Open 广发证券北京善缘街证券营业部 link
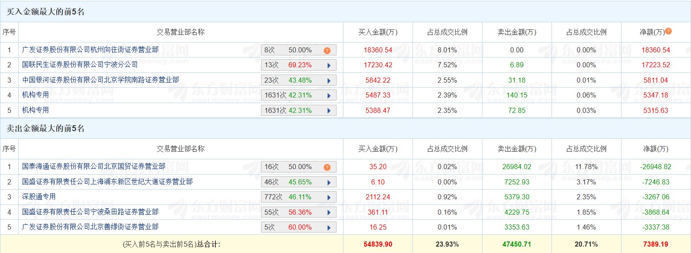Viewport: 691px width, 253px height. pyautogui.click(x=90, y=227)
